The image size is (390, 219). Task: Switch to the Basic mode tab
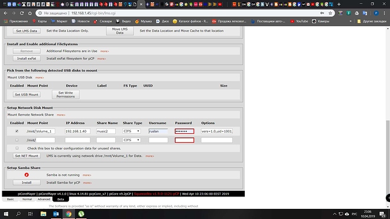coord(10,199)
